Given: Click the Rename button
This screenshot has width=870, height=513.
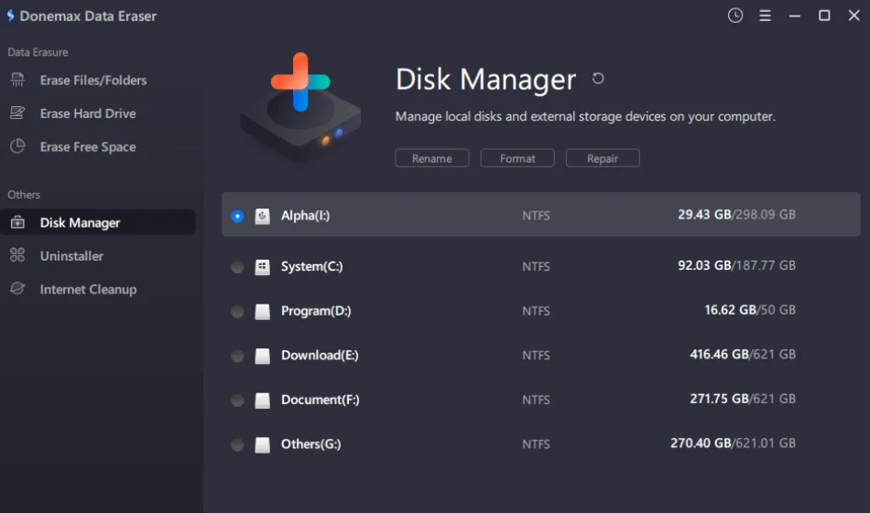Looking at the screenshot, I should 431,158.
